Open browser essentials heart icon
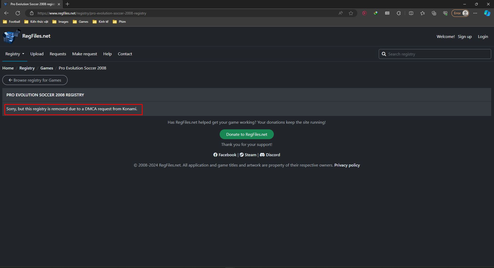Screen dimensions: 494x268 (x=445, y=13)
